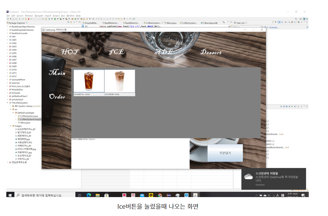This screenshot has width=328, height=216.
Task: Collapse the THcoffeeSystem project node
Action: [x=8, y=103]
